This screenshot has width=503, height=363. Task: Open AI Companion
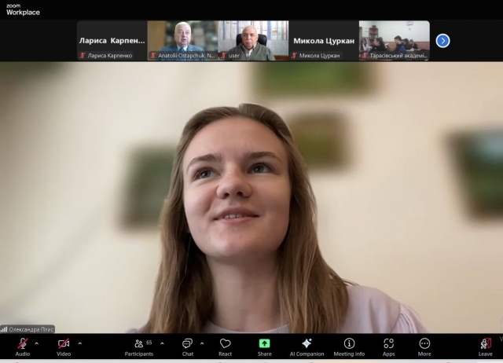307,347
